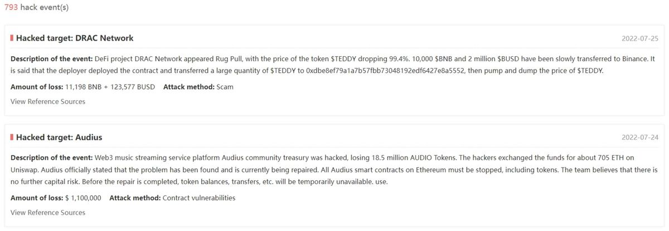This screenshot has width=669, height=231.
Task: Click the 2022-07-25 event date
Action: click(640, 39)
